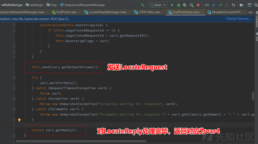This screenshot has width=258, height=144.
Task: Close the LocateReplyMessage.class tab
Action: (129, 12)
